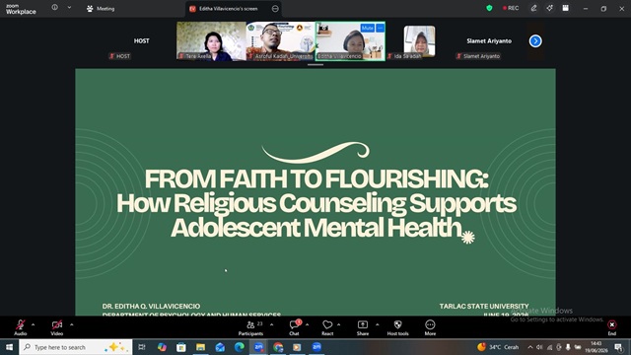Open options circle on the shared screen tab
The height and width of the screenshot is (355, 631).
pyautogui.click(x=275, y=9)
